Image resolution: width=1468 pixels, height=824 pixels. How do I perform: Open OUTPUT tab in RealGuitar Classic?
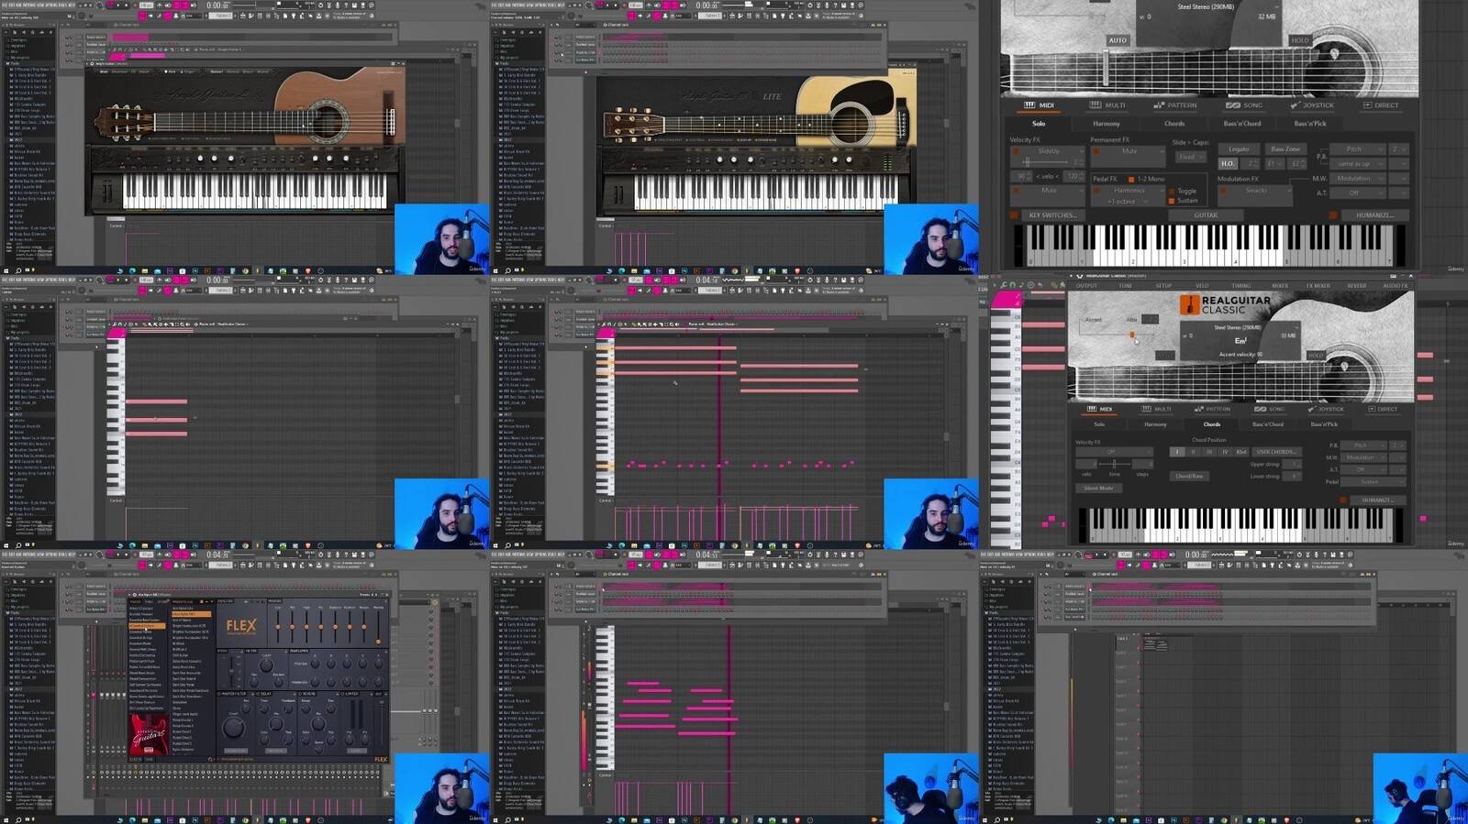(x=1086, y=286)
